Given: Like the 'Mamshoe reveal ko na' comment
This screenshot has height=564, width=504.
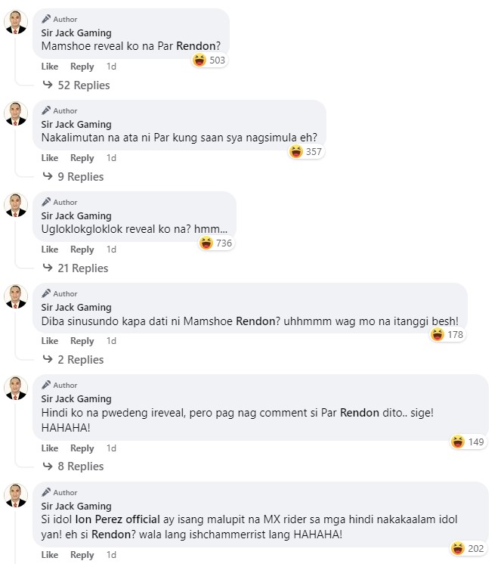Looking at the screenshot, I should click(x=50, y=67).
